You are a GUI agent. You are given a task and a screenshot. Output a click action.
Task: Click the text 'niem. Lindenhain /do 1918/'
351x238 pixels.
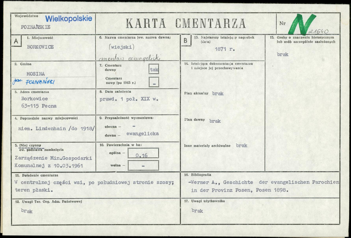57,129
